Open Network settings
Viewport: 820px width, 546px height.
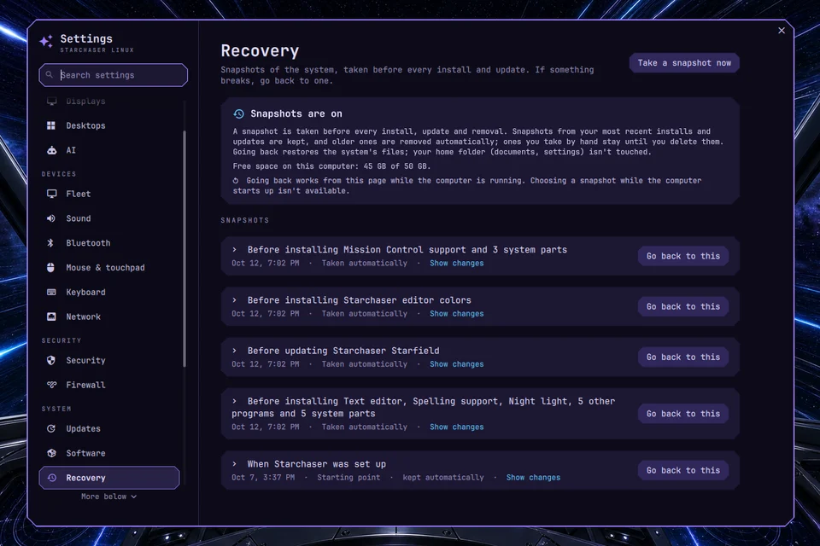[108, 317]
